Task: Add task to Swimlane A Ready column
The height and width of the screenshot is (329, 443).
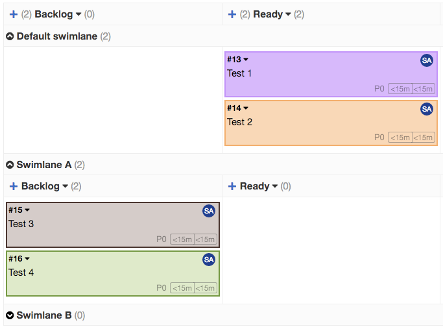Action: [232, 186]
